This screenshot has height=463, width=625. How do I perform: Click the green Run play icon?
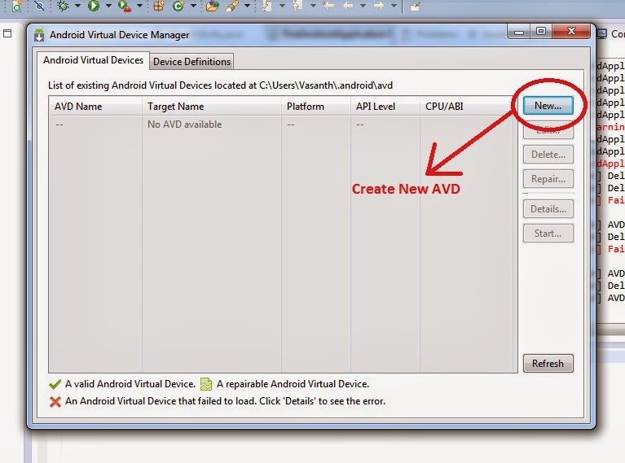pyautogui.click(x=94, y=6)
